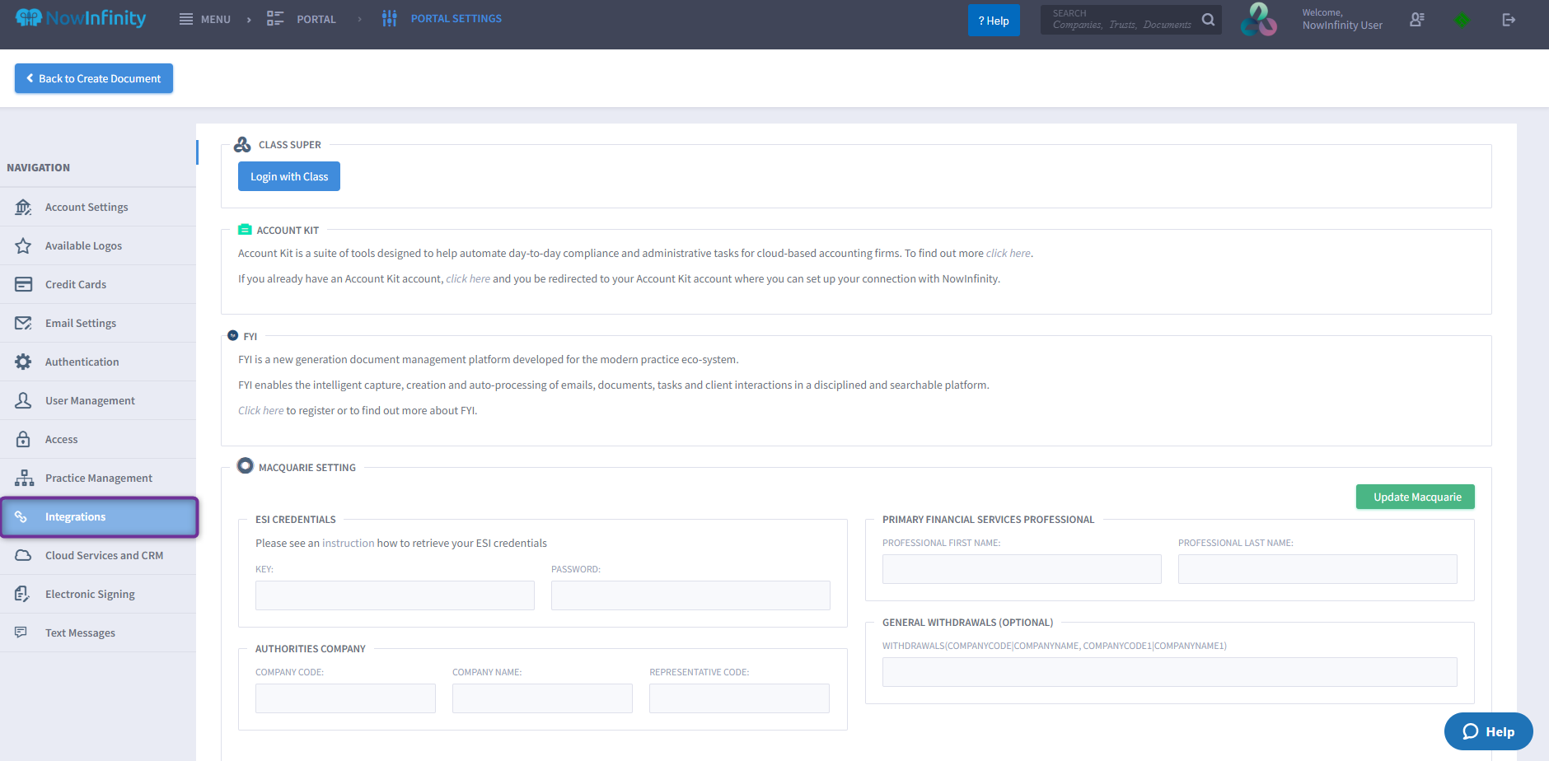
Task: Click the Representative Code input field
Action: coord(739,698)
